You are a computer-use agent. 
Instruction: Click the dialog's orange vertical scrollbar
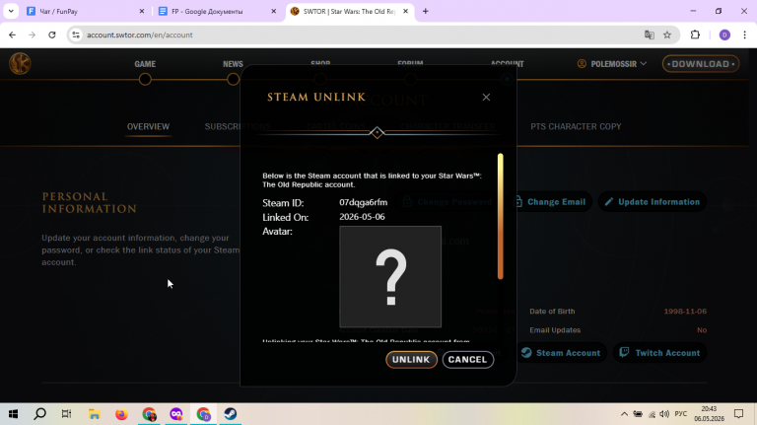[500, 216]
